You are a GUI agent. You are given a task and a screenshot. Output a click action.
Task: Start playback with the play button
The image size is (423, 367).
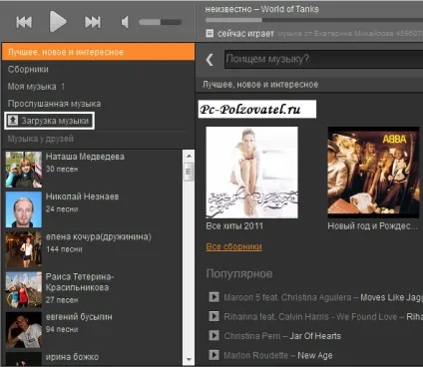[58, 22]
